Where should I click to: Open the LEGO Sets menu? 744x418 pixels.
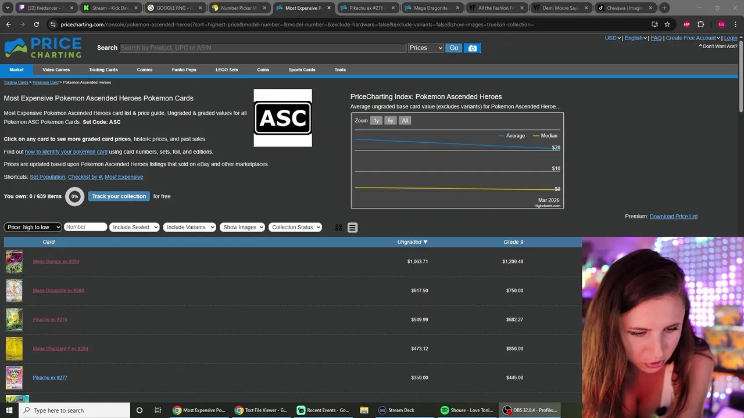(227, 70)
